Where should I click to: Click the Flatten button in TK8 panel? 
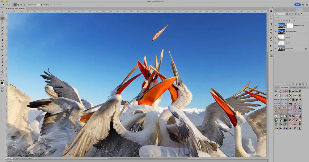(277, 112)
